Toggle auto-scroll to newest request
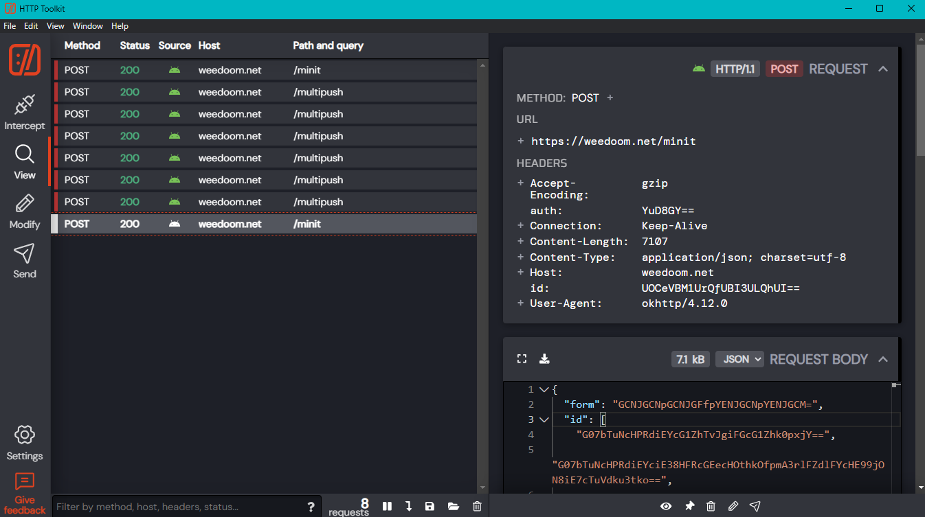 (408, 506)
